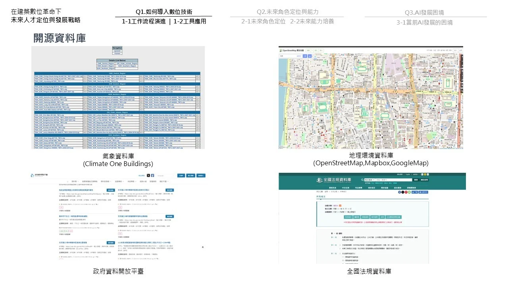Select the Q3 AI發展困境 section tab
The width and height of the screenshot is (508, 286).
(x=424, y=12)
